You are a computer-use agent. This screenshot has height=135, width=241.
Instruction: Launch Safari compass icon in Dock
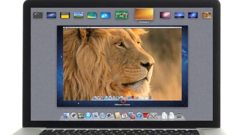click(102, 115)
